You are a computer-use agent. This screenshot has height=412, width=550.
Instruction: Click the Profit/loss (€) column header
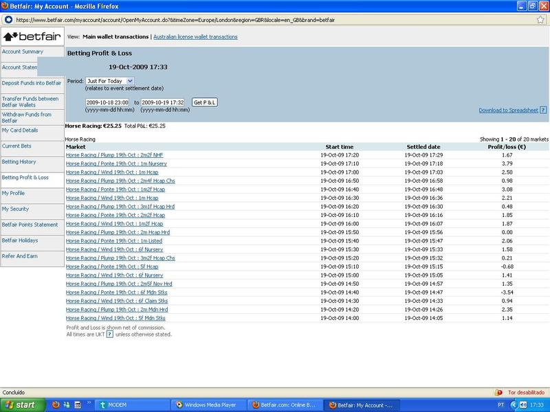click(507, 147)
